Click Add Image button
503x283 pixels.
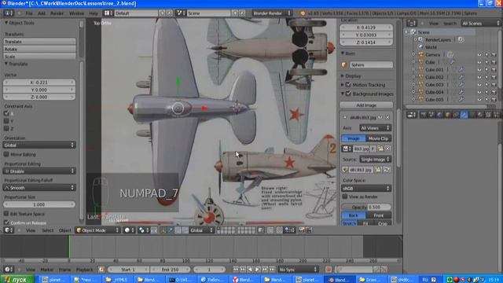point(366,105)
